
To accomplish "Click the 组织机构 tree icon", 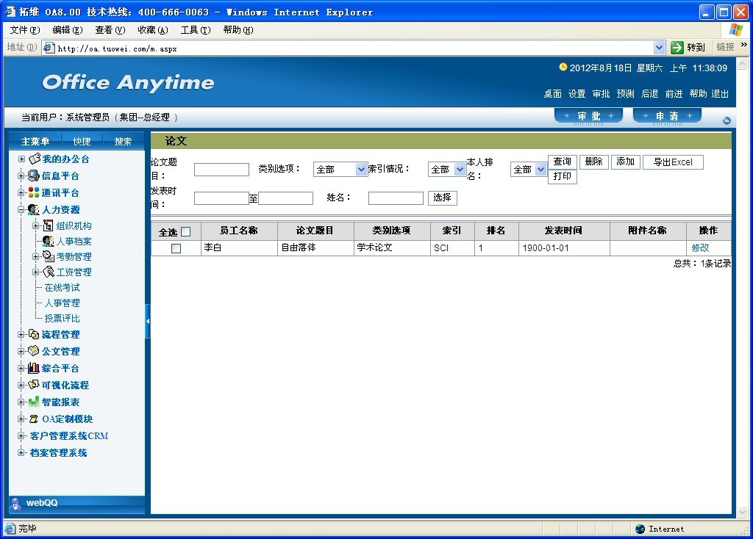I will tap(49, 225).
